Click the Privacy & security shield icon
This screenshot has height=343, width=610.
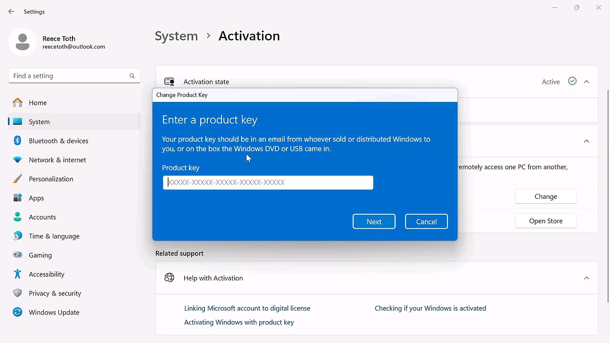(18, 293)
